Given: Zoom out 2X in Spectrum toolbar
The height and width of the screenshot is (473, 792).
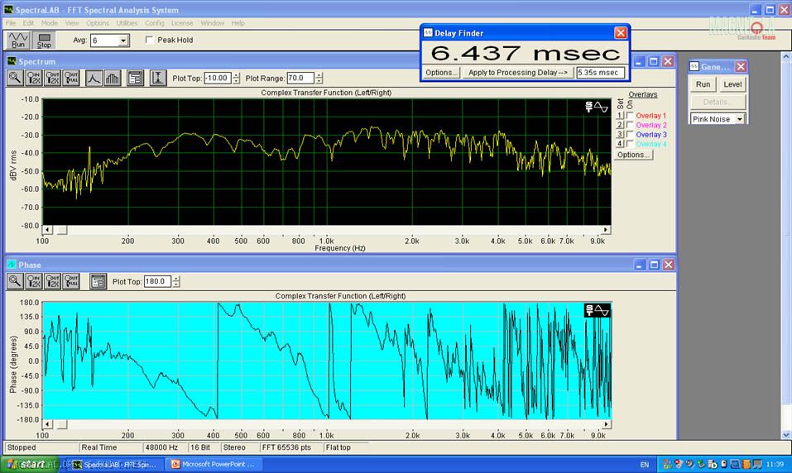Looking at the screenshot, I should [x=52, y=78].
